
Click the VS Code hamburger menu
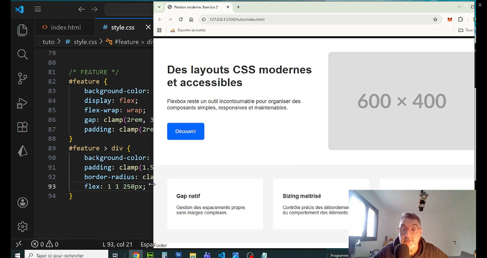38,9
